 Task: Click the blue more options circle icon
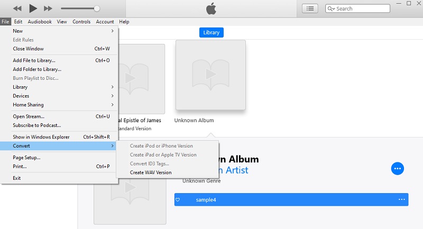398,169
